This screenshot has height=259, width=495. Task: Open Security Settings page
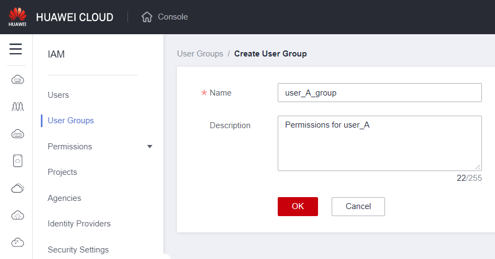coord(78,250)
